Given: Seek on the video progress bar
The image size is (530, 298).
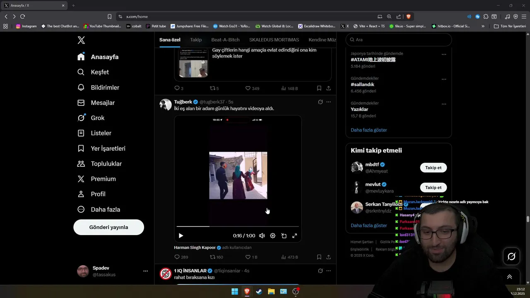Looking at the screenshot, I should (238, 226).
